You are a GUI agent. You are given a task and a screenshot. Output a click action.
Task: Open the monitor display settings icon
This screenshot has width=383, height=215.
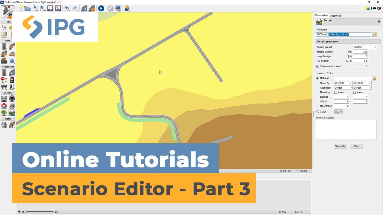(x=118, y=8)
